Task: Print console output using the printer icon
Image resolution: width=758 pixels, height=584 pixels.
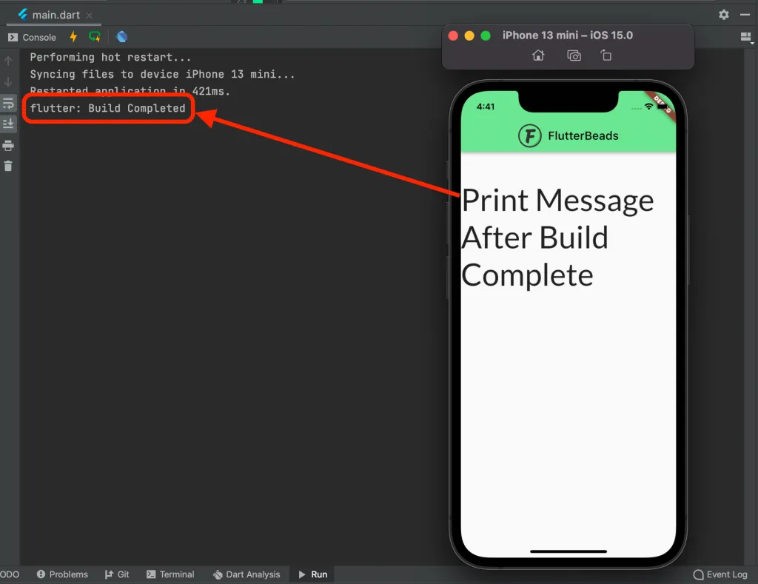Action: click(9, 145)
